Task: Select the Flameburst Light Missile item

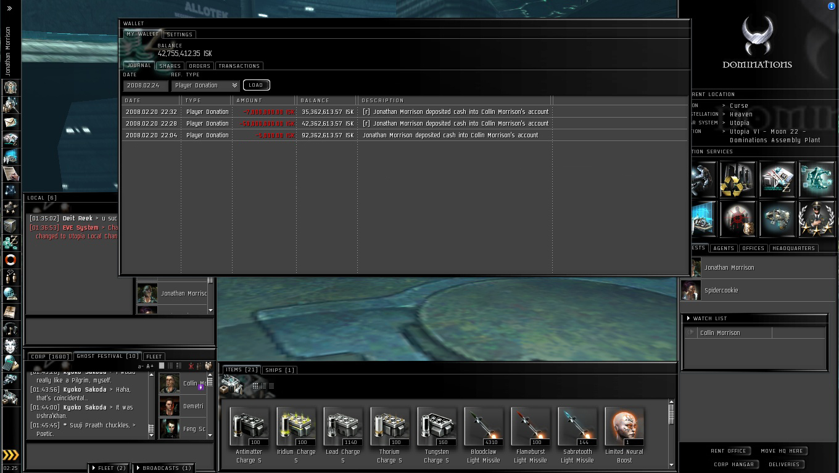Action: click(x=531, y=435)
